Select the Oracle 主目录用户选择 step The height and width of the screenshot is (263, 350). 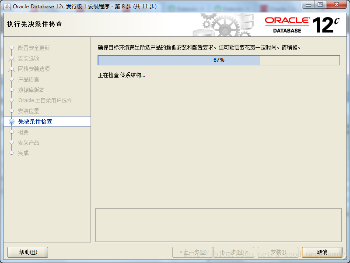pos(45,100)
